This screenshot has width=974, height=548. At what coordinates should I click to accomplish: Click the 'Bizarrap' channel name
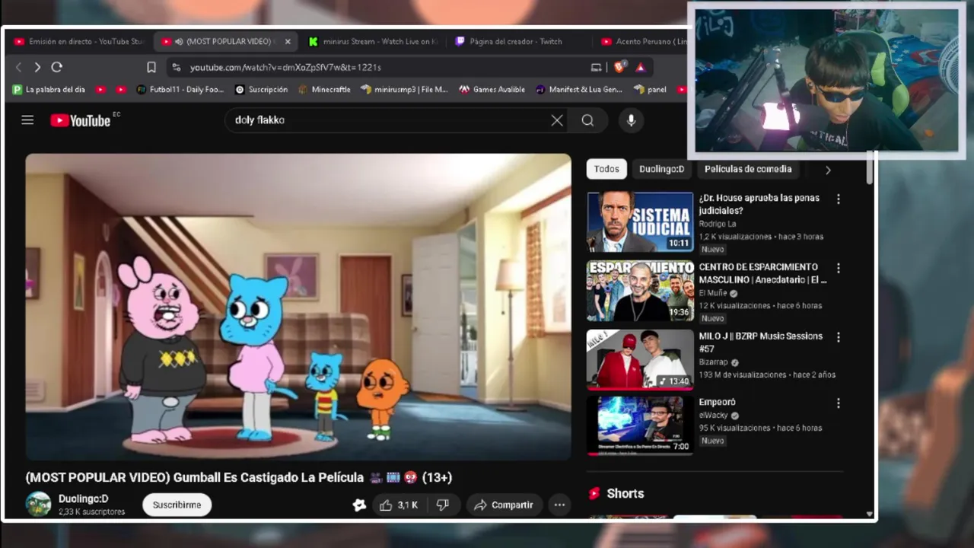click(x=713, y=362)
